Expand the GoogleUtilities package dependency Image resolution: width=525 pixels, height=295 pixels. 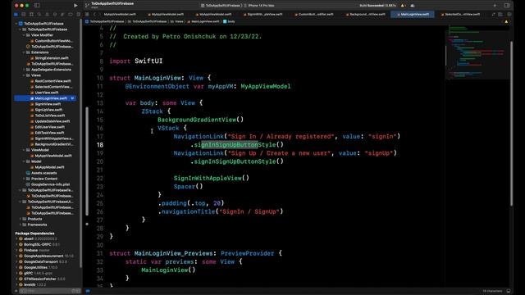pyautogui.click(x=16, y=268)
